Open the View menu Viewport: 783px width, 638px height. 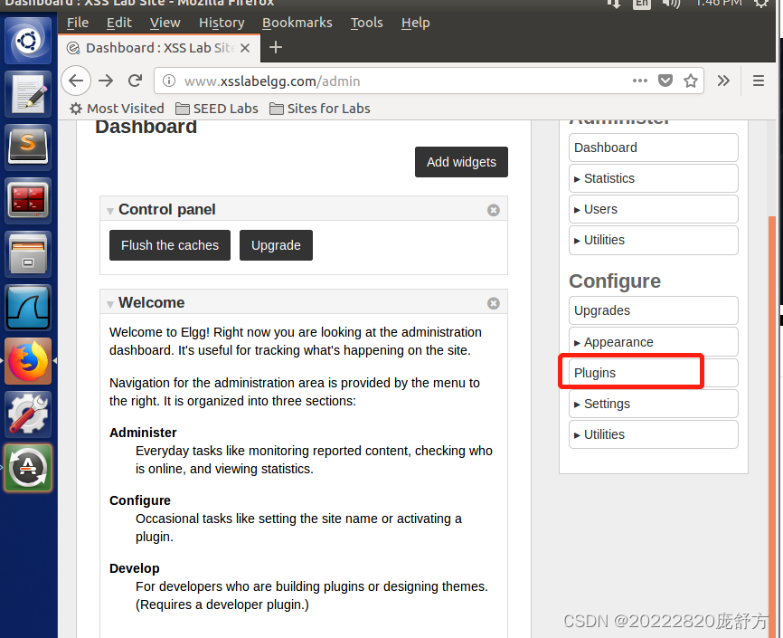[x=165, y=23]
